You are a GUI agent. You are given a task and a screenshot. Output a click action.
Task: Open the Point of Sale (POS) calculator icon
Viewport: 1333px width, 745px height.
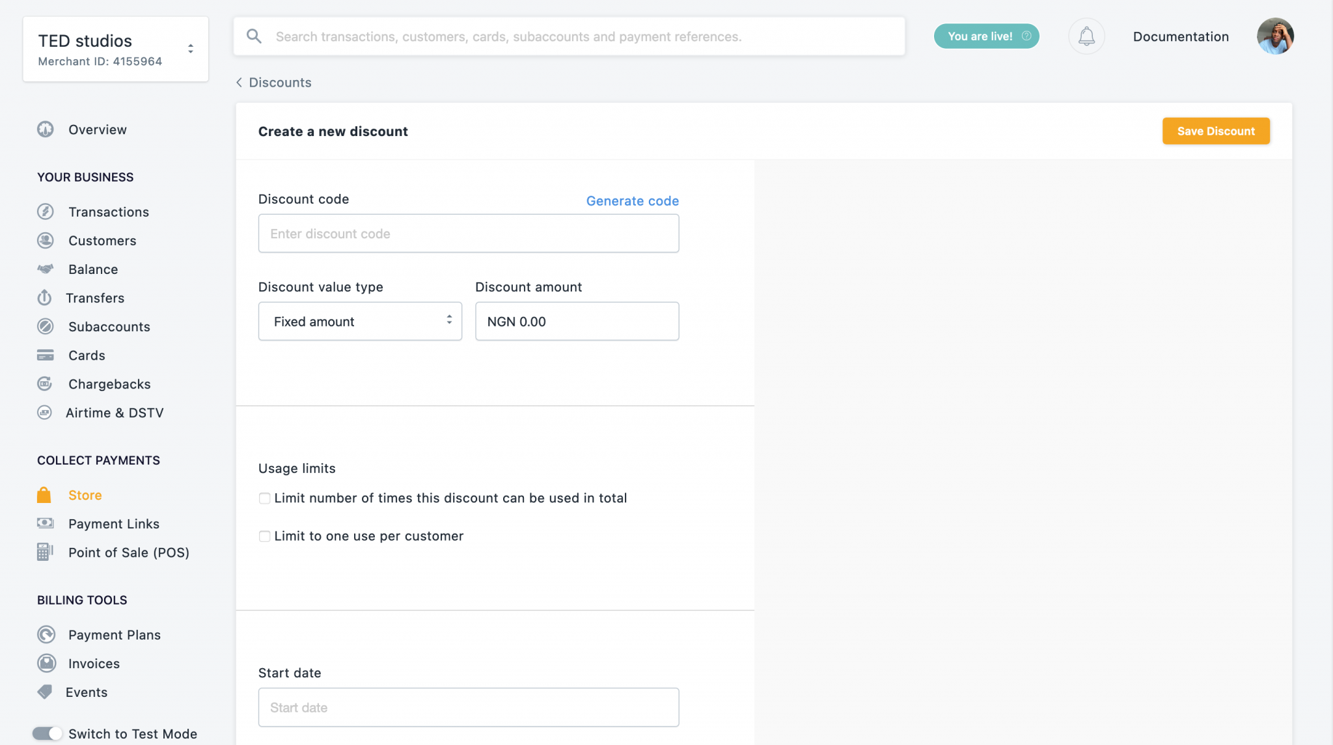coord(45,552)
